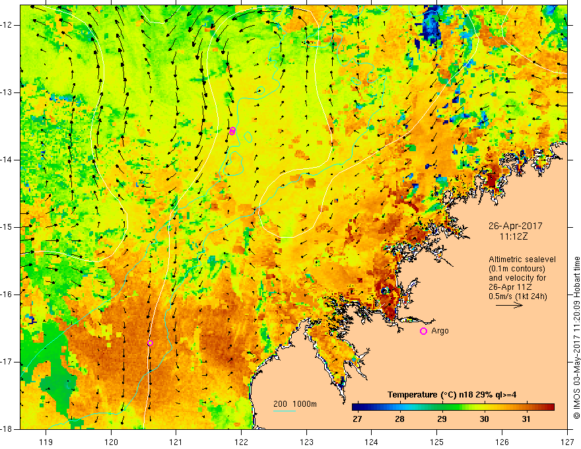Click colorbar tick label '28'
581x449 pixels.
click(399, 419)
